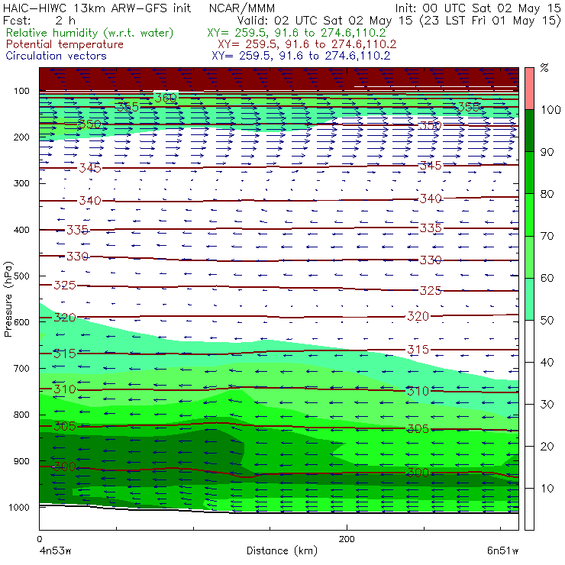Click the '200' pressure axis tick label
Image resolution: width=565 pixels, height=565 pixels.
(x=21, y=137)
